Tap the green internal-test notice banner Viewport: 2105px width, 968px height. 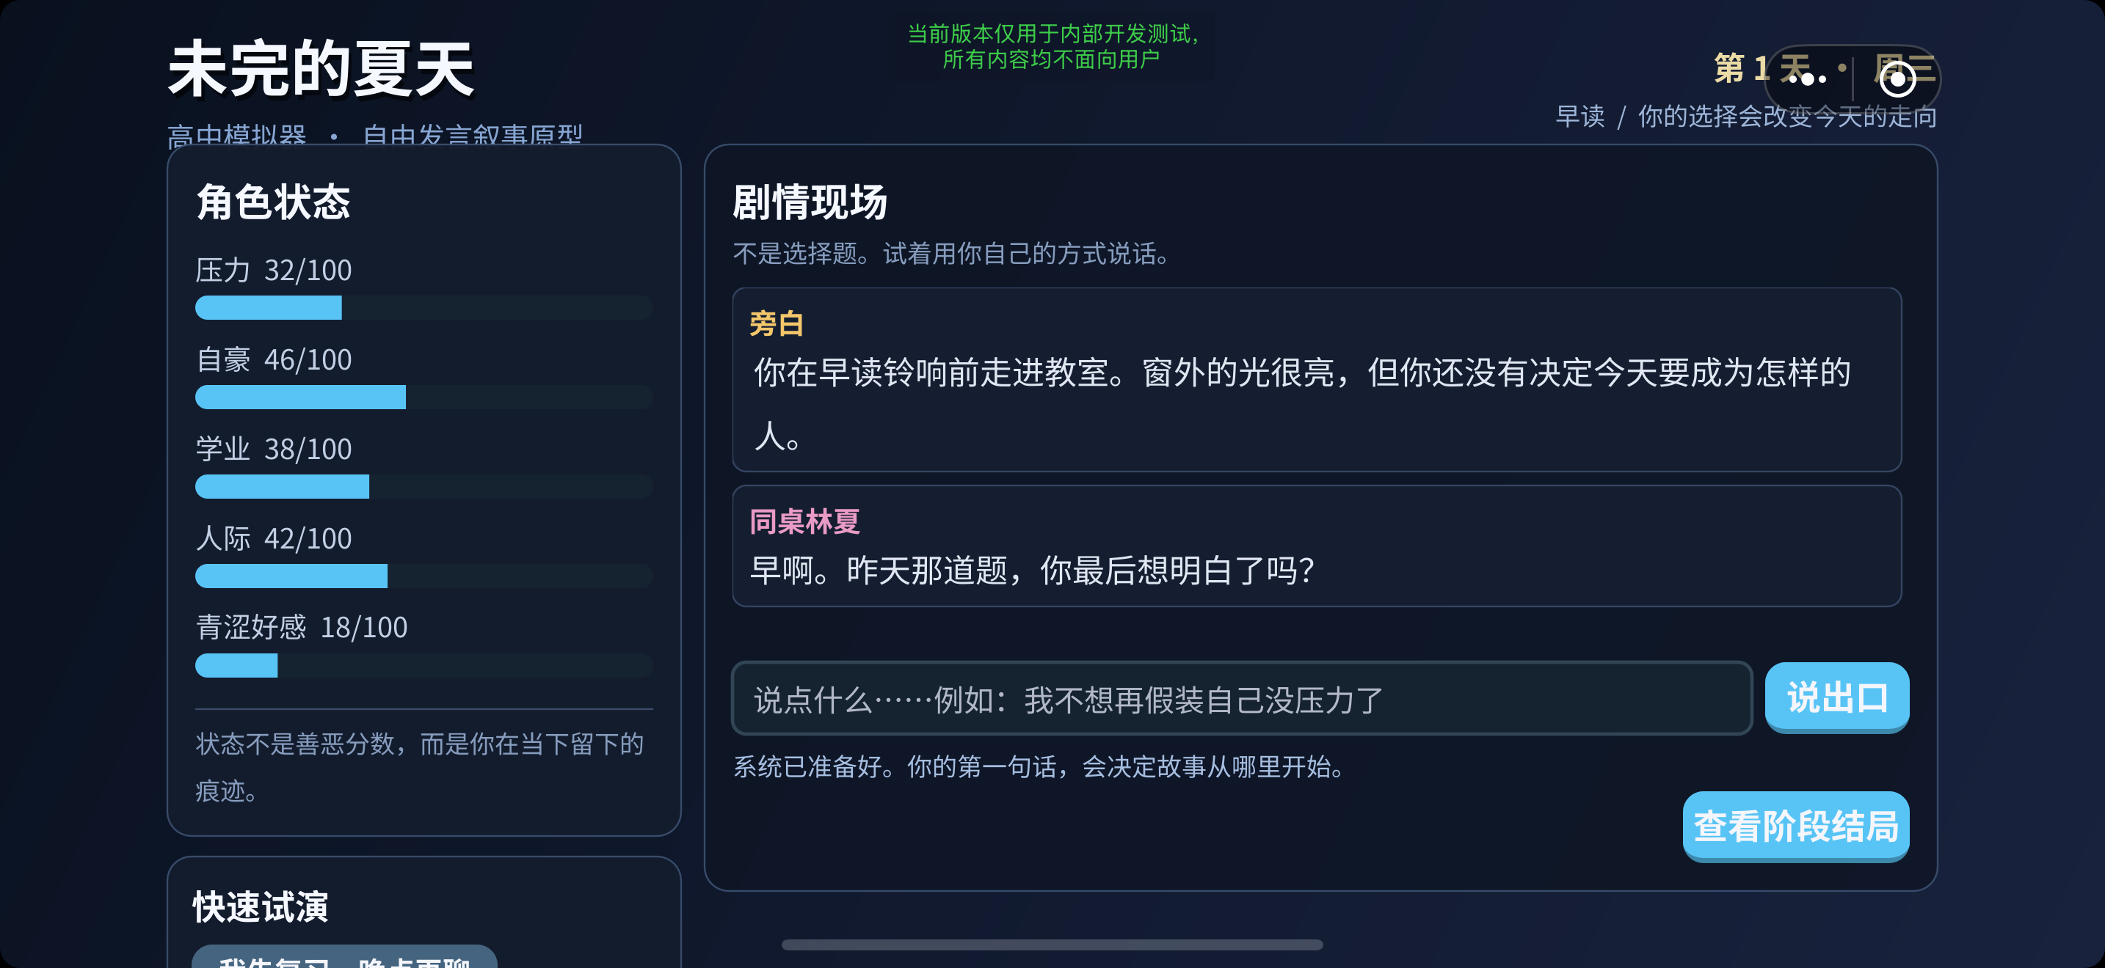coord(1052,46)
